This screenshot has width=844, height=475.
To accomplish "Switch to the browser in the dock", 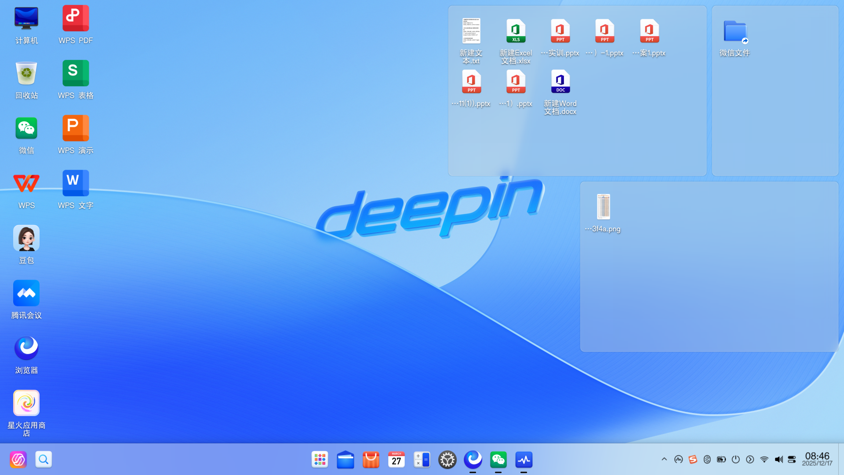I will (x=473, y=460).
